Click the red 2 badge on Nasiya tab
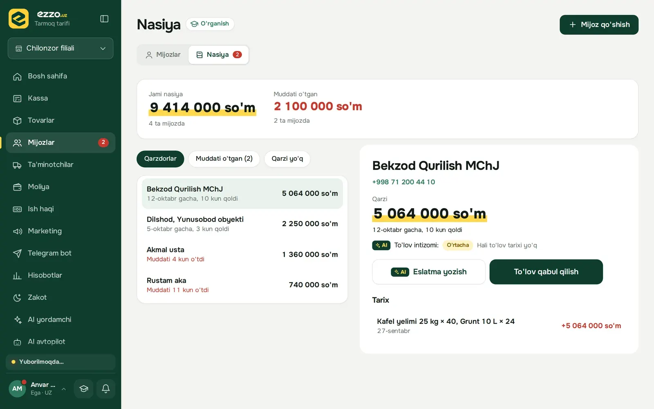 click(x=237, y=55)
